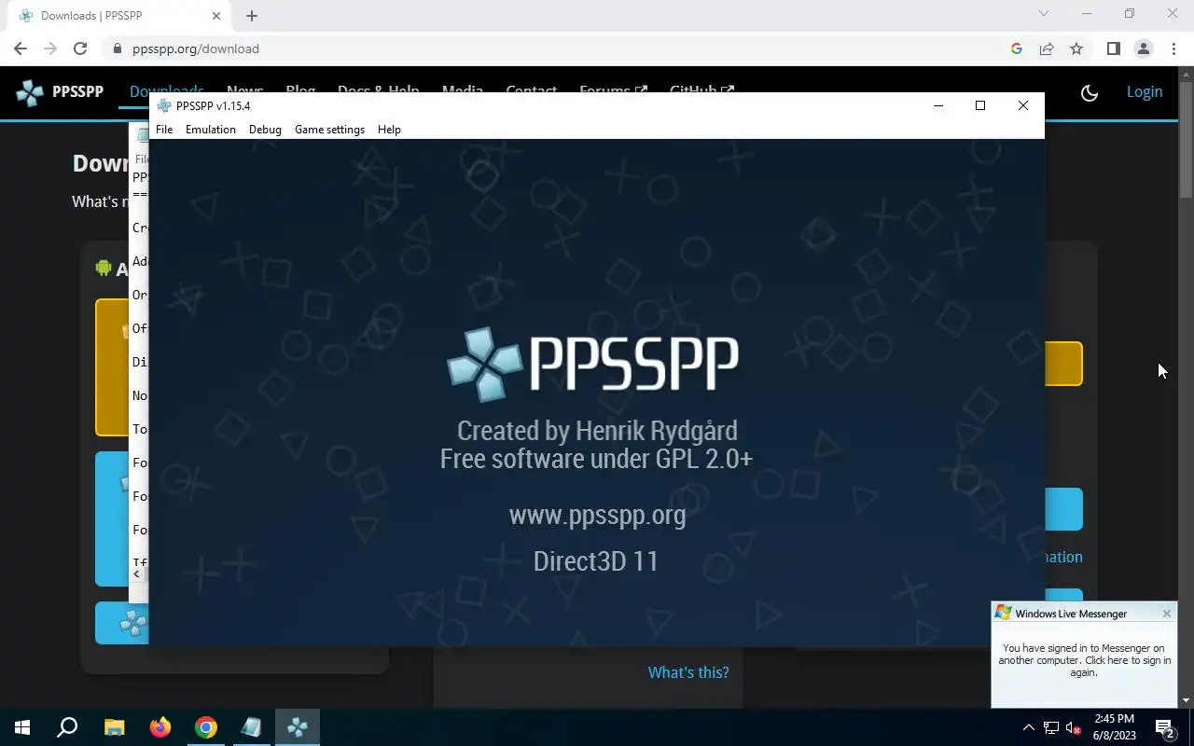Click the taskbar clock showing 2:45 PM
Screen dimensions: 1194x746
1114,727
